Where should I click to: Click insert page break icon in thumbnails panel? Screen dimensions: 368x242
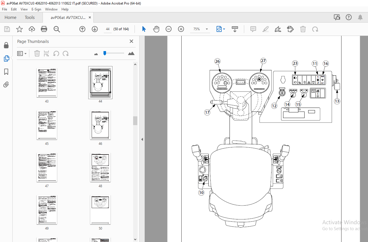[x=47, y=53]
